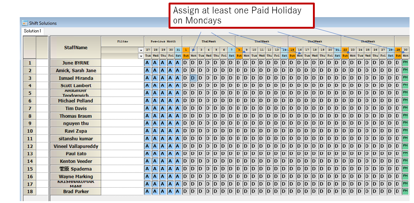Open the filter dropdown in the weekday row
The height and width of the screenshot is (203, 414).
[141, 56]
